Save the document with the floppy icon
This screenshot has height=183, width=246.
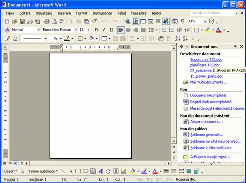22,21
